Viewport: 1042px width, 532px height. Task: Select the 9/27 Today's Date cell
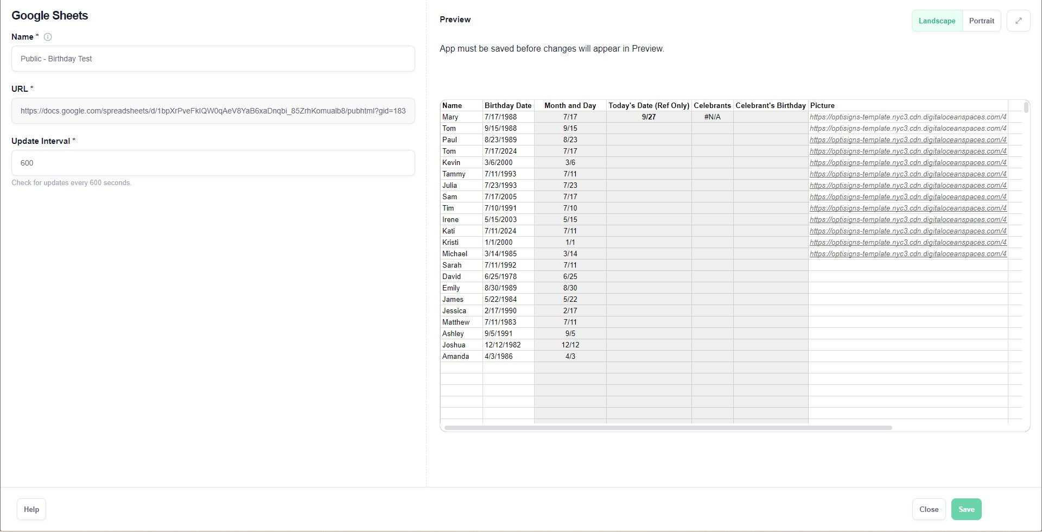[649, 117]
